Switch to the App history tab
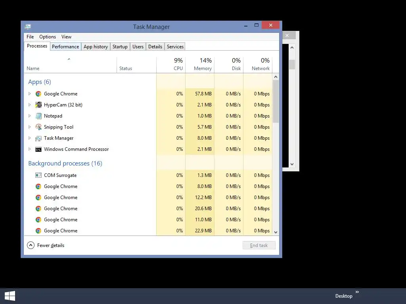 [96, 47]
